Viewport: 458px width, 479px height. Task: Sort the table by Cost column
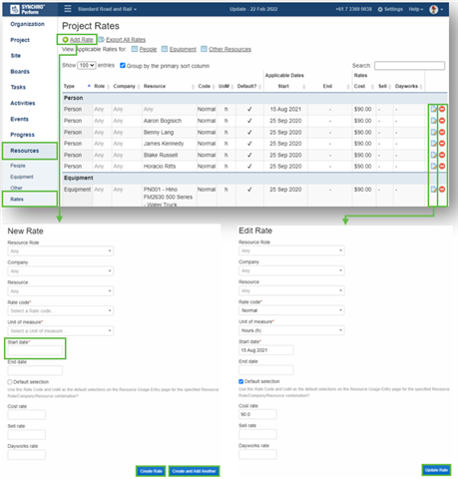coord(364,86)
